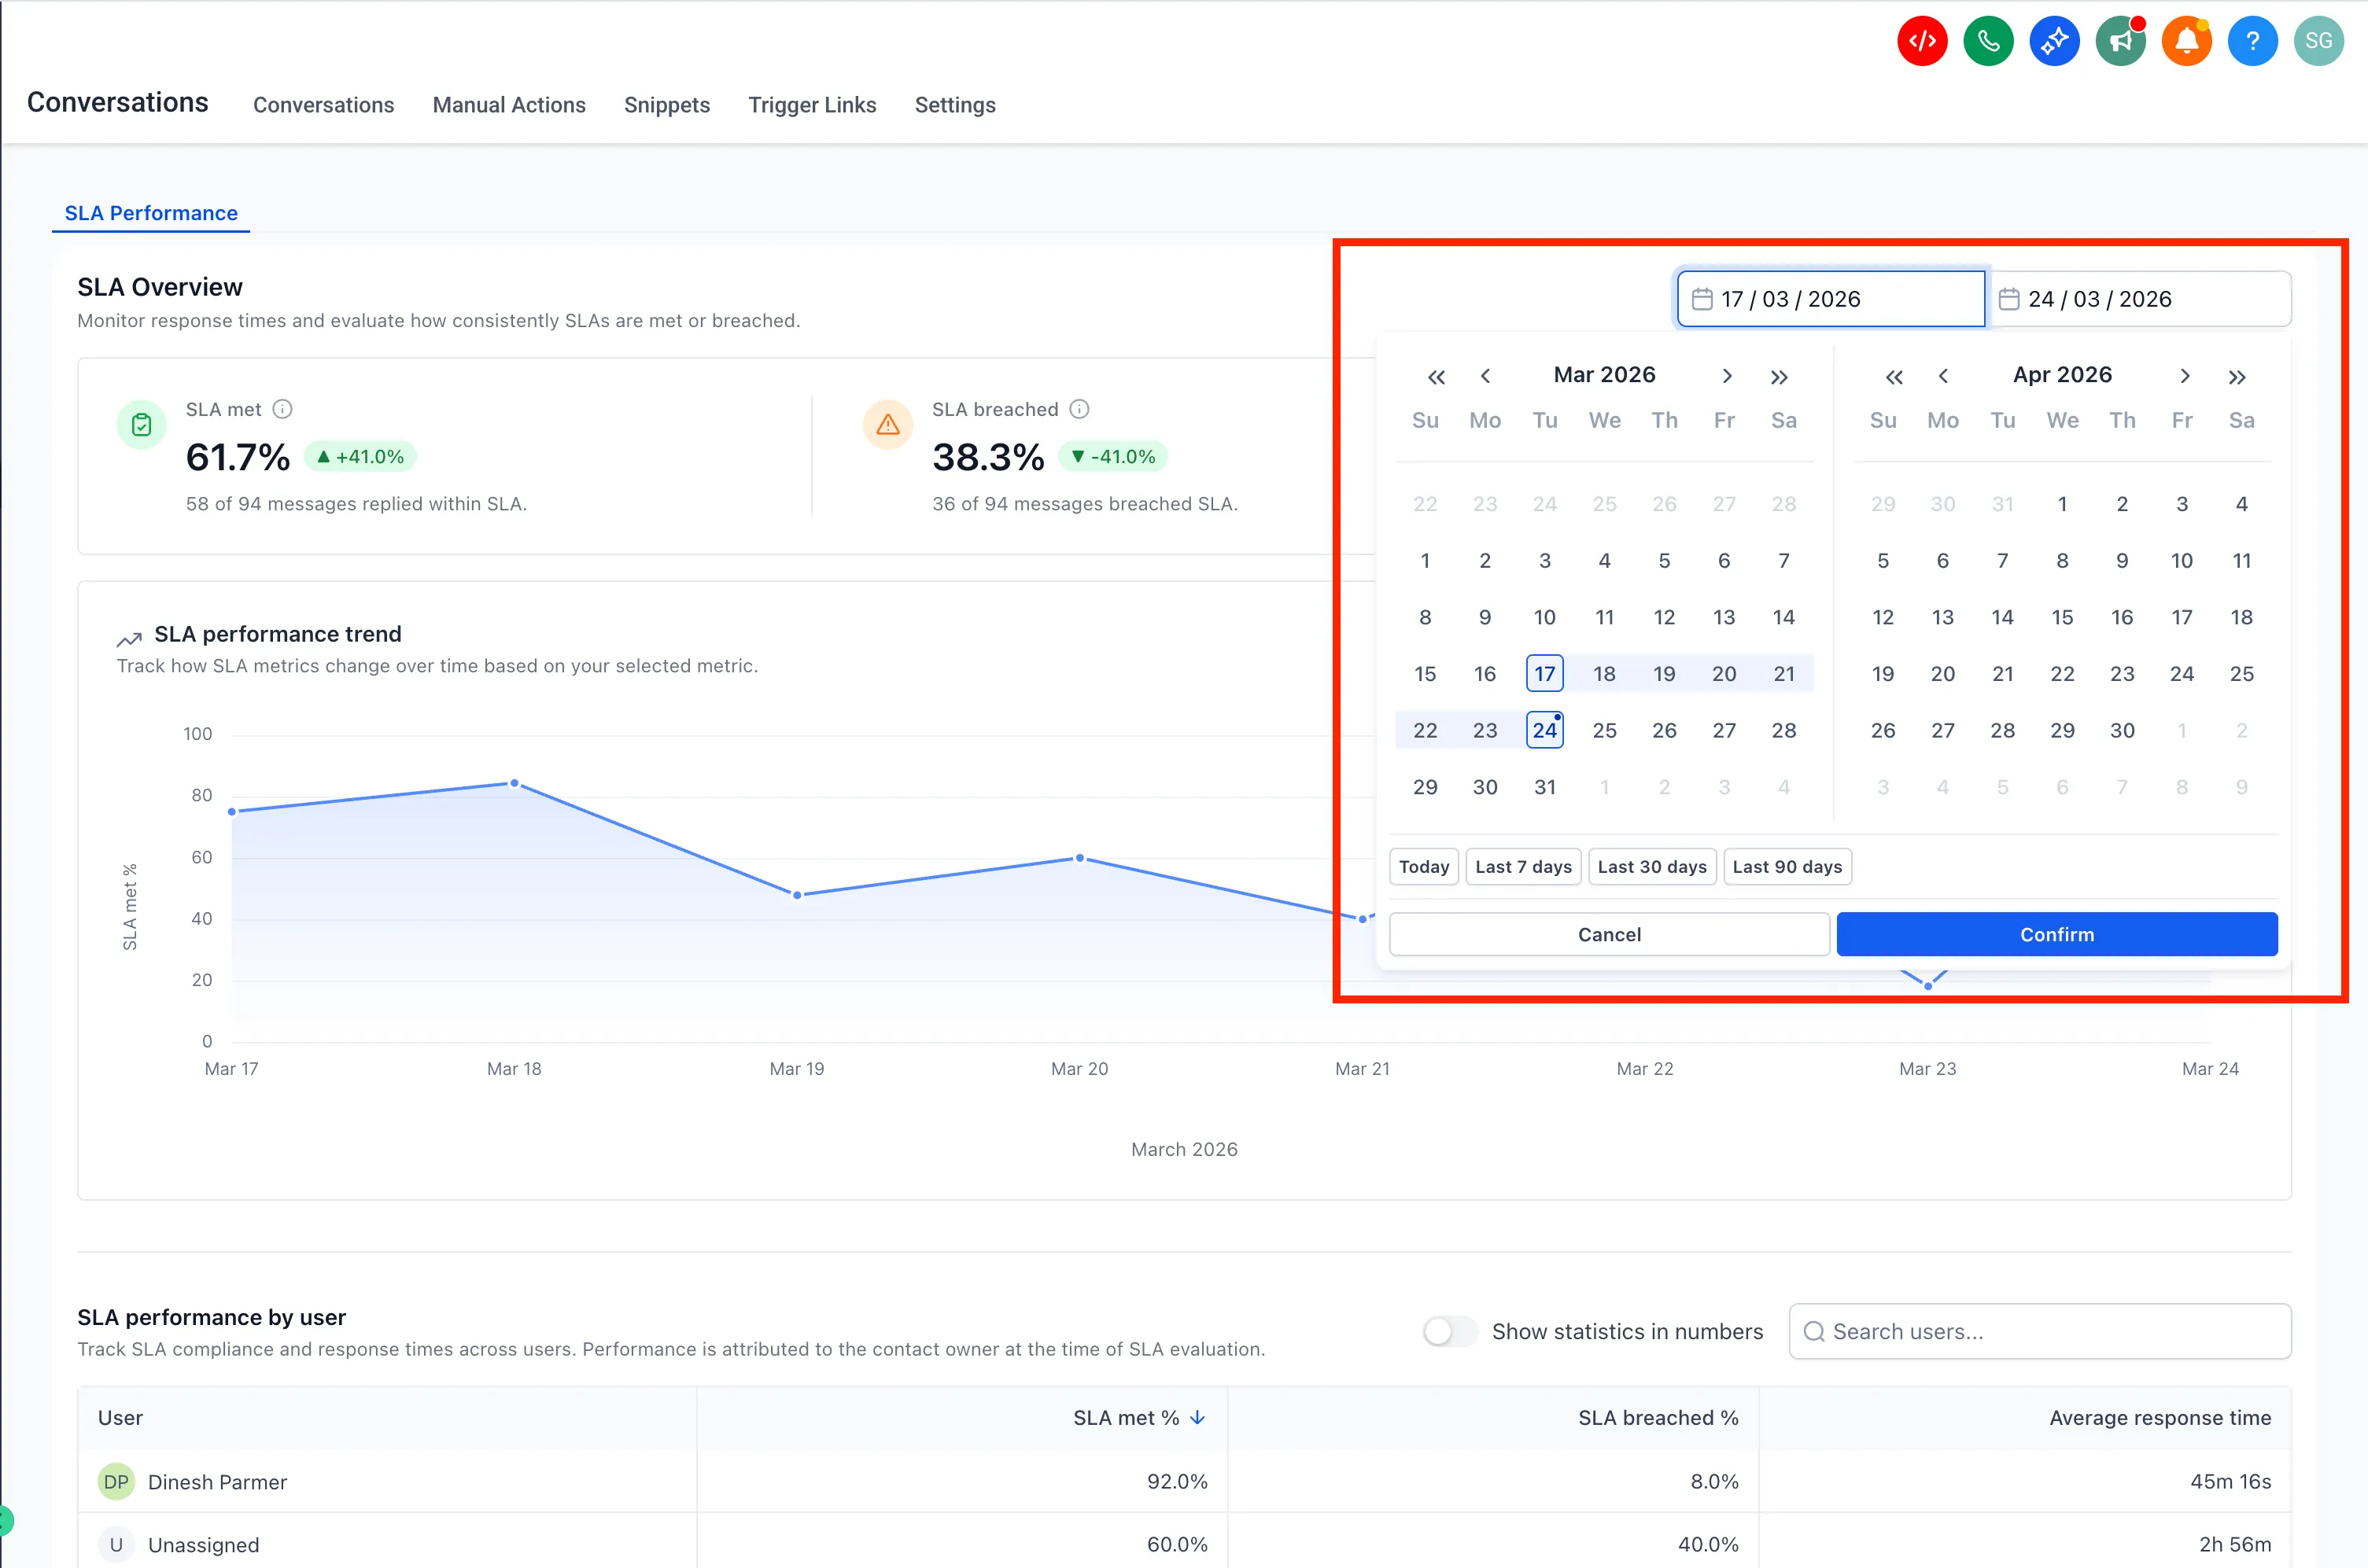Click the info icon beside SLA breached
Image resolution: width=2368 pixels, height=1568 pixels.
tap(1079, 409)
